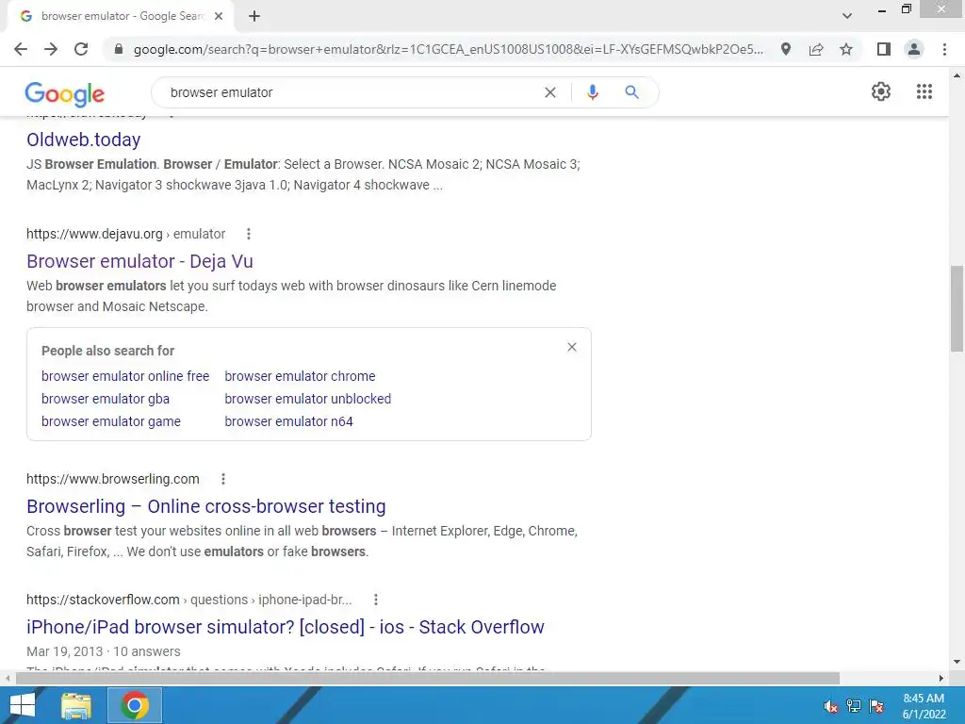Open options for dejavu.org result
This screenshot has width=965, height=724.
point(249,234)
